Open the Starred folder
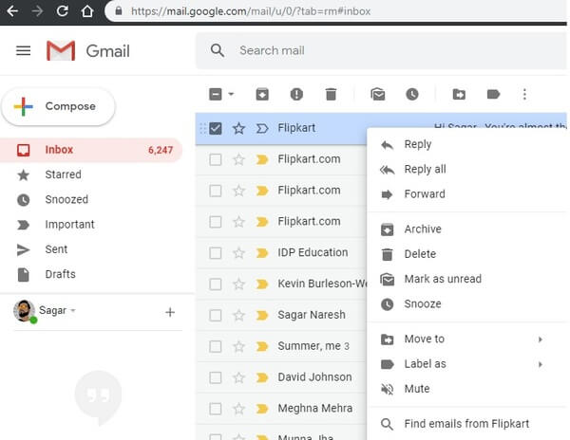The width and height of the screenshot is (570, 440). [x=91, y=174]
